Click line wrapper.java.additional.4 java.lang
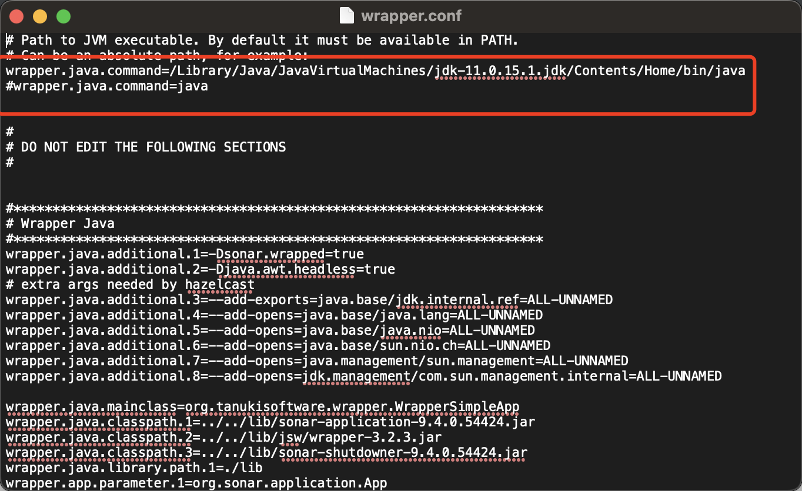The image size is (802, 491). [274, 315]
